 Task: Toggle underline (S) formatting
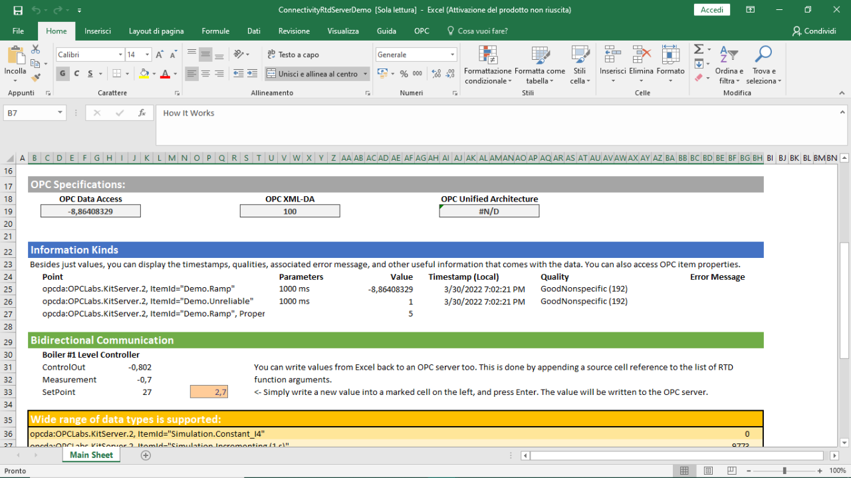click(89, 74)
